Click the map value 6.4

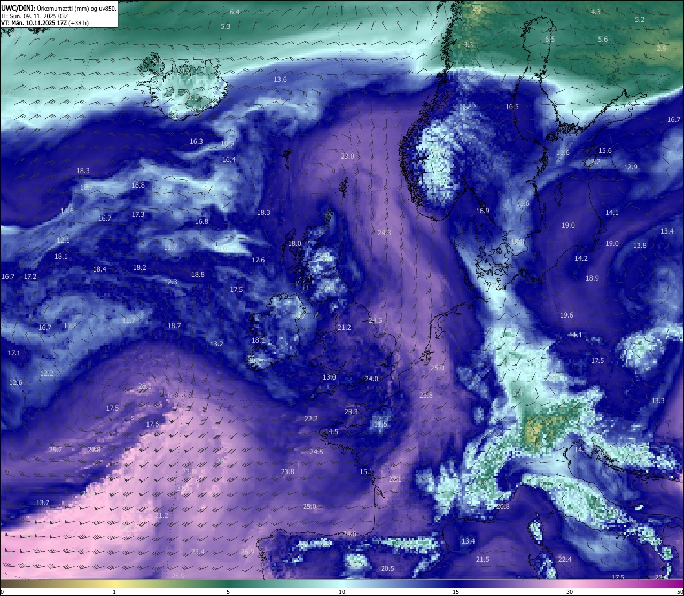point(235,12)
